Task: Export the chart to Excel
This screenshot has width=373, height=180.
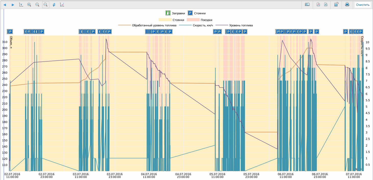Action: 326,5
